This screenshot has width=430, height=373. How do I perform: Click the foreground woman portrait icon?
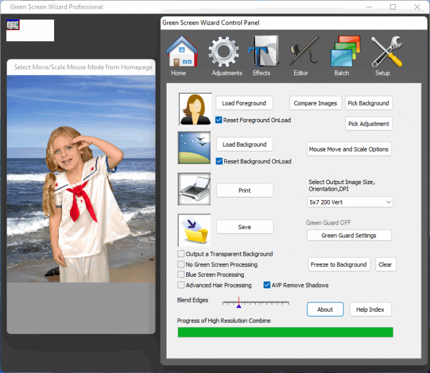[x=194, y=109]
